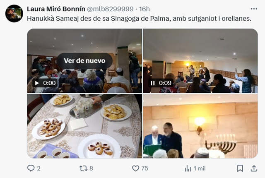This screenshot has width=265, height=178.
Task: Play the first video at 0:00
Action: click(x=37, y=83)
